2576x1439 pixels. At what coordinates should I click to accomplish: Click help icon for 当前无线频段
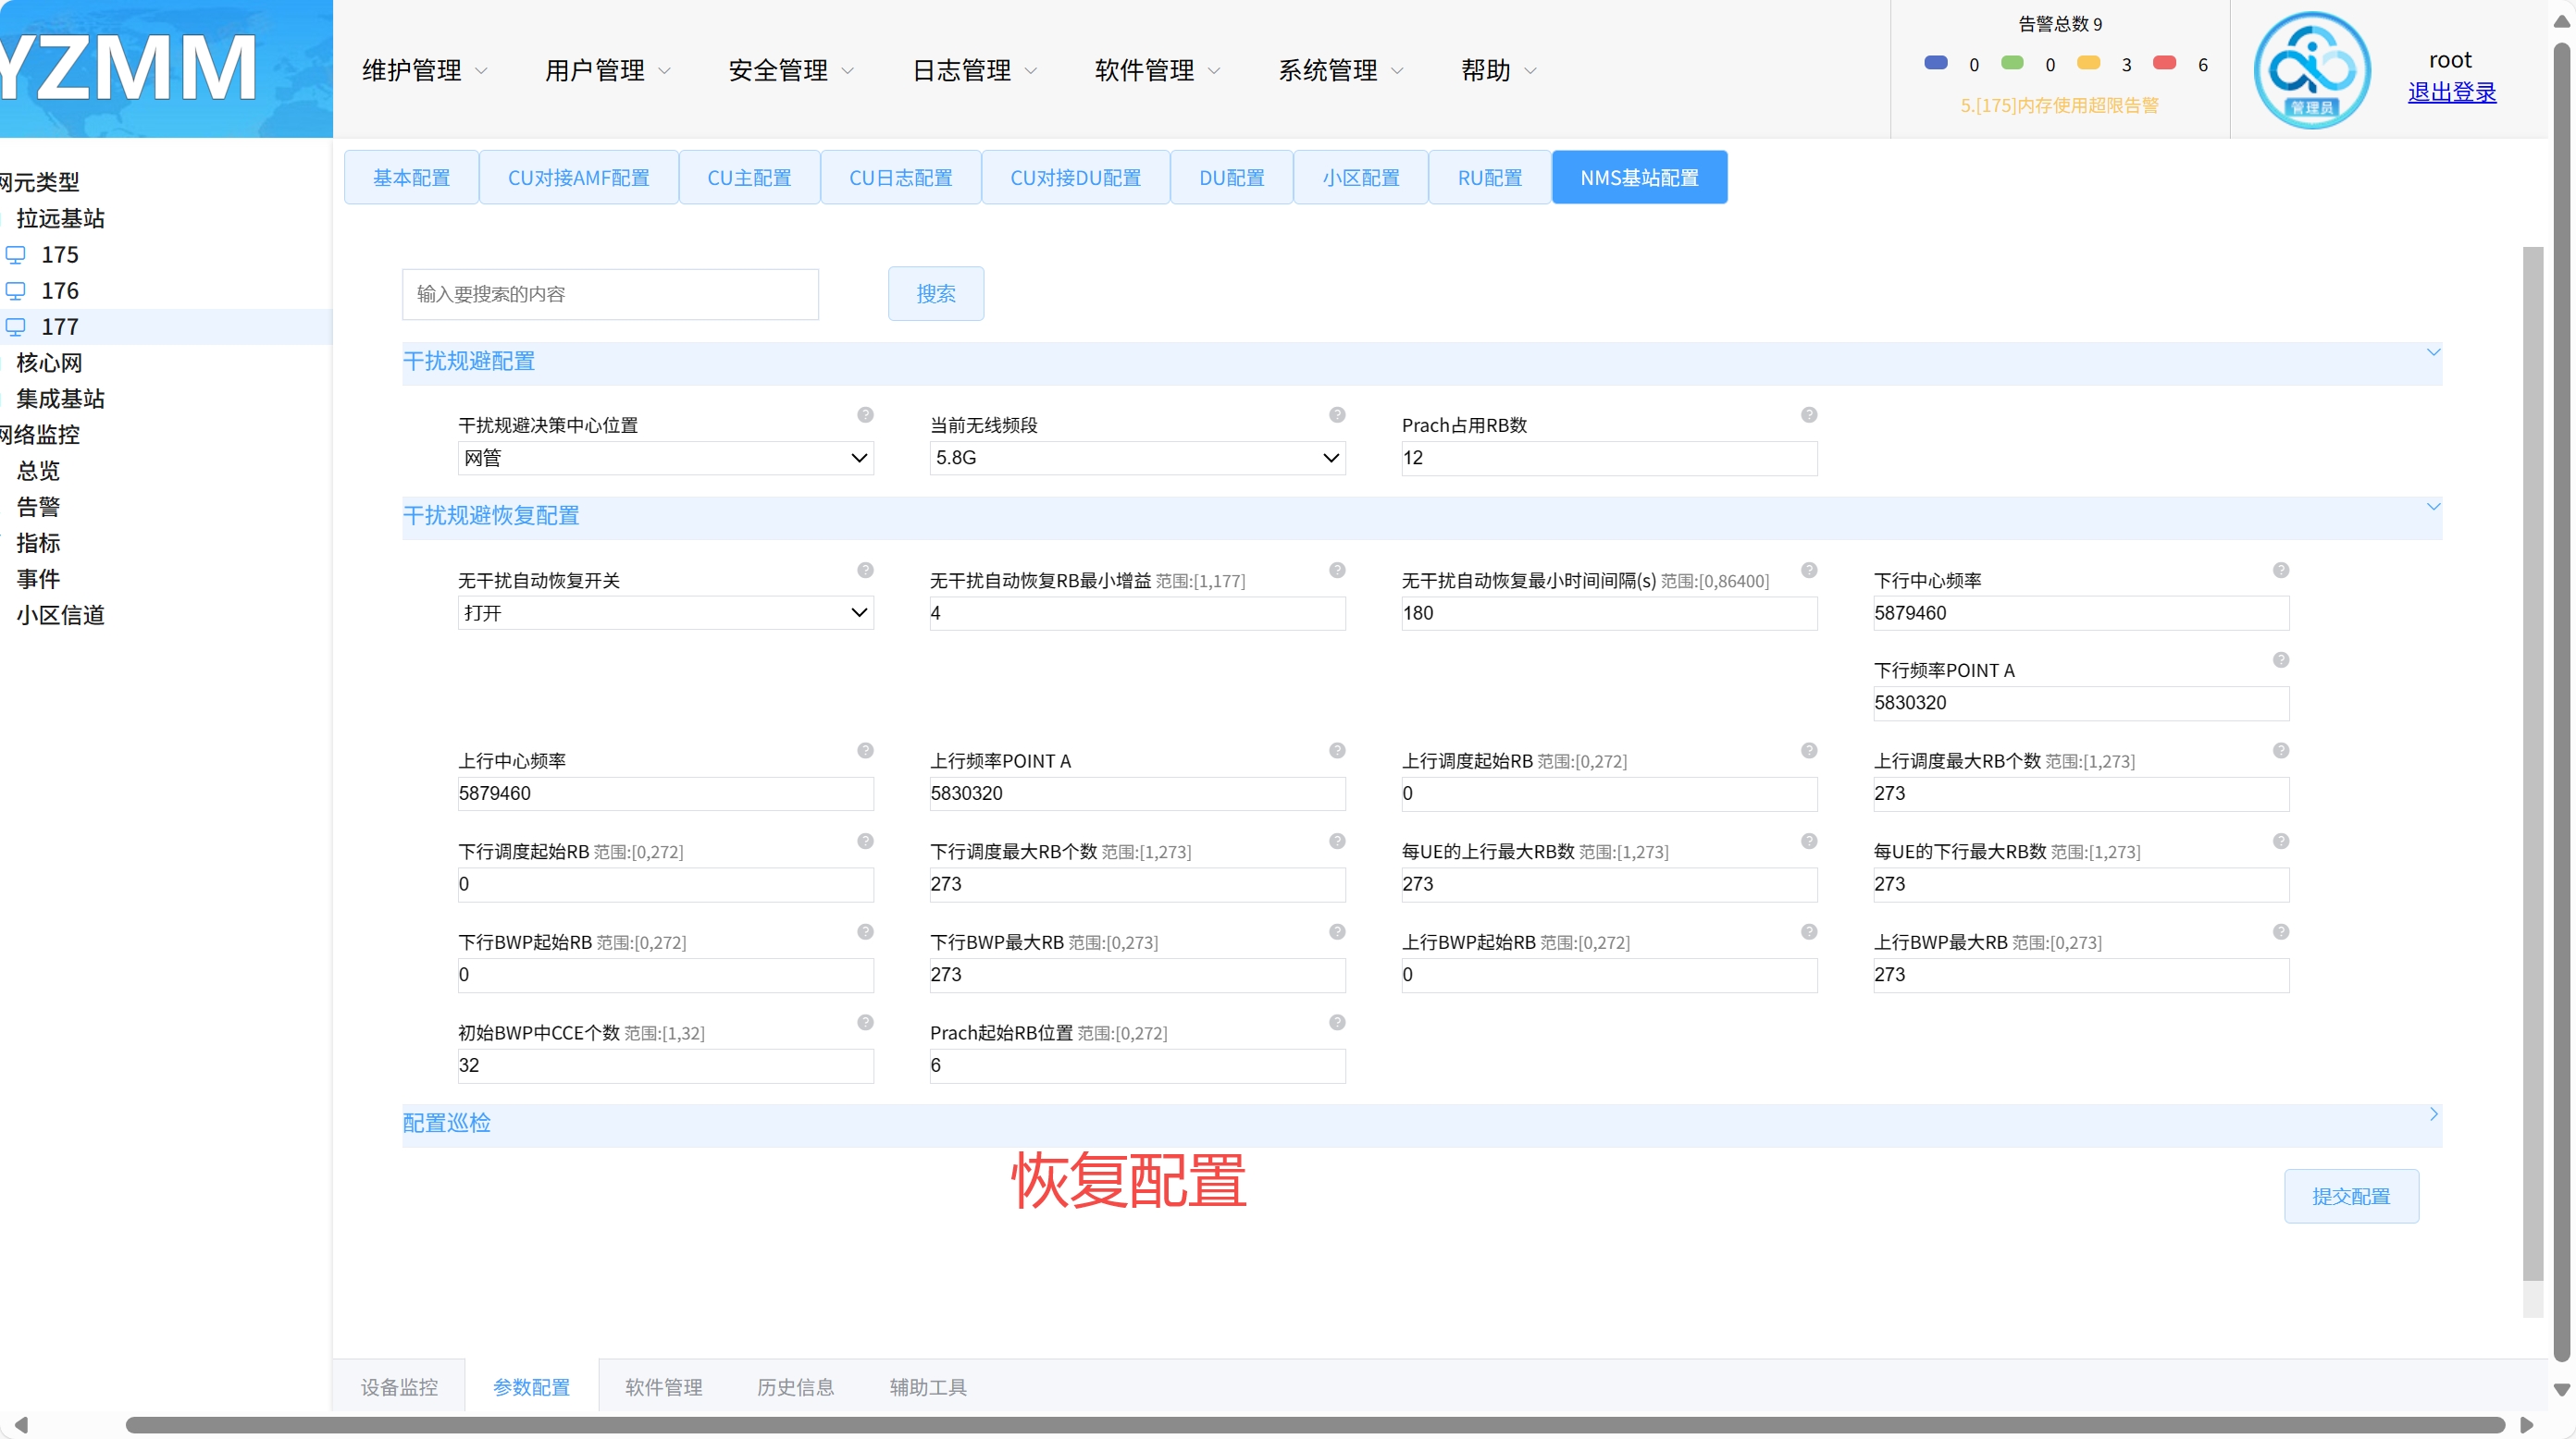[x=1337, y=414]
